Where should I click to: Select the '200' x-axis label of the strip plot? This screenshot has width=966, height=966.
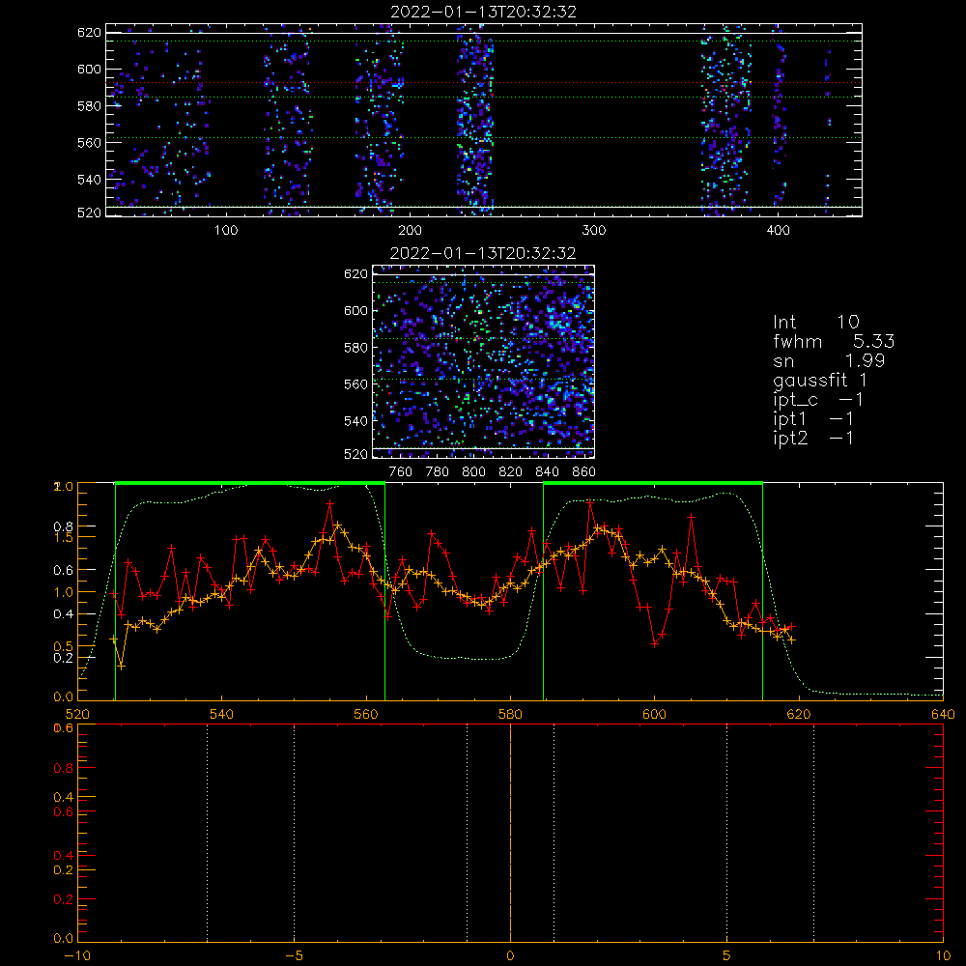[410, 231]
